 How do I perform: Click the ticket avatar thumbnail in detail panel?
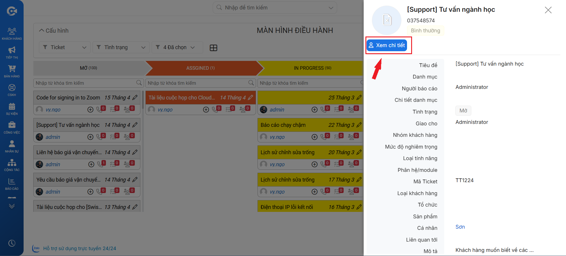pos(387,20)
